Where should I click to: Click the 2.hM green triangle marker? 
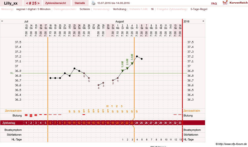[127, 68]
